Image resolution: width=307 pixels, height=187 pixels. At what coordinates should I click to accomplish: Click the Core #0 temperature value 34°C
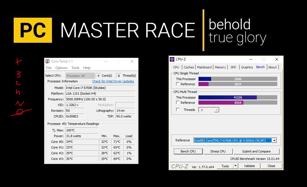click(x=82, y=142)
